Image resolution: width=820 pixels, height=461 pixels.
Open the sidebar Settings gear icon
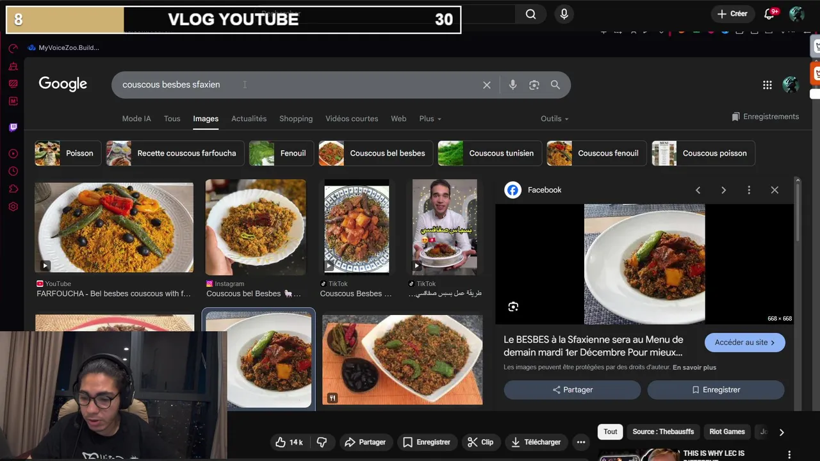click(x=13, y=207)
